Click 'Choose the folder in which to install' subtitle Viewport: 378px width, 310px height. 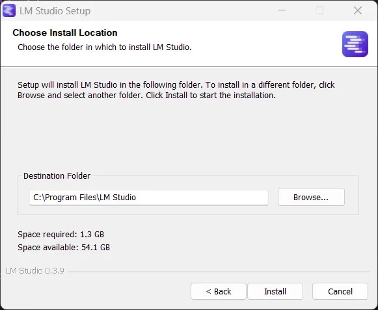pos(105,47)
